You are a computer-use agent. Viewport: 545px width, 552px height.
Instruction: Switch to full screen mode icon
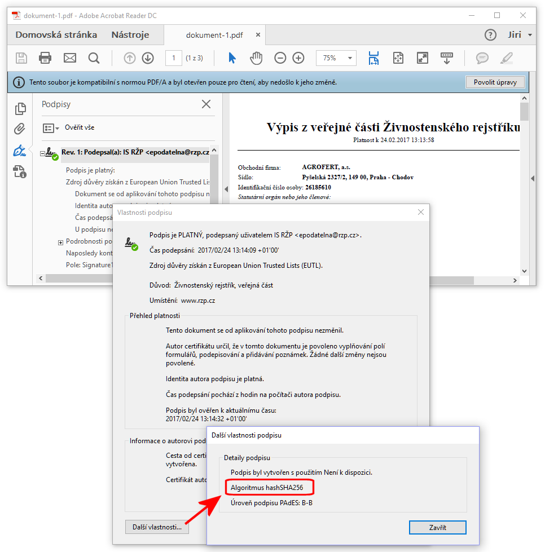pyautogui.click(x=423, y=58)
